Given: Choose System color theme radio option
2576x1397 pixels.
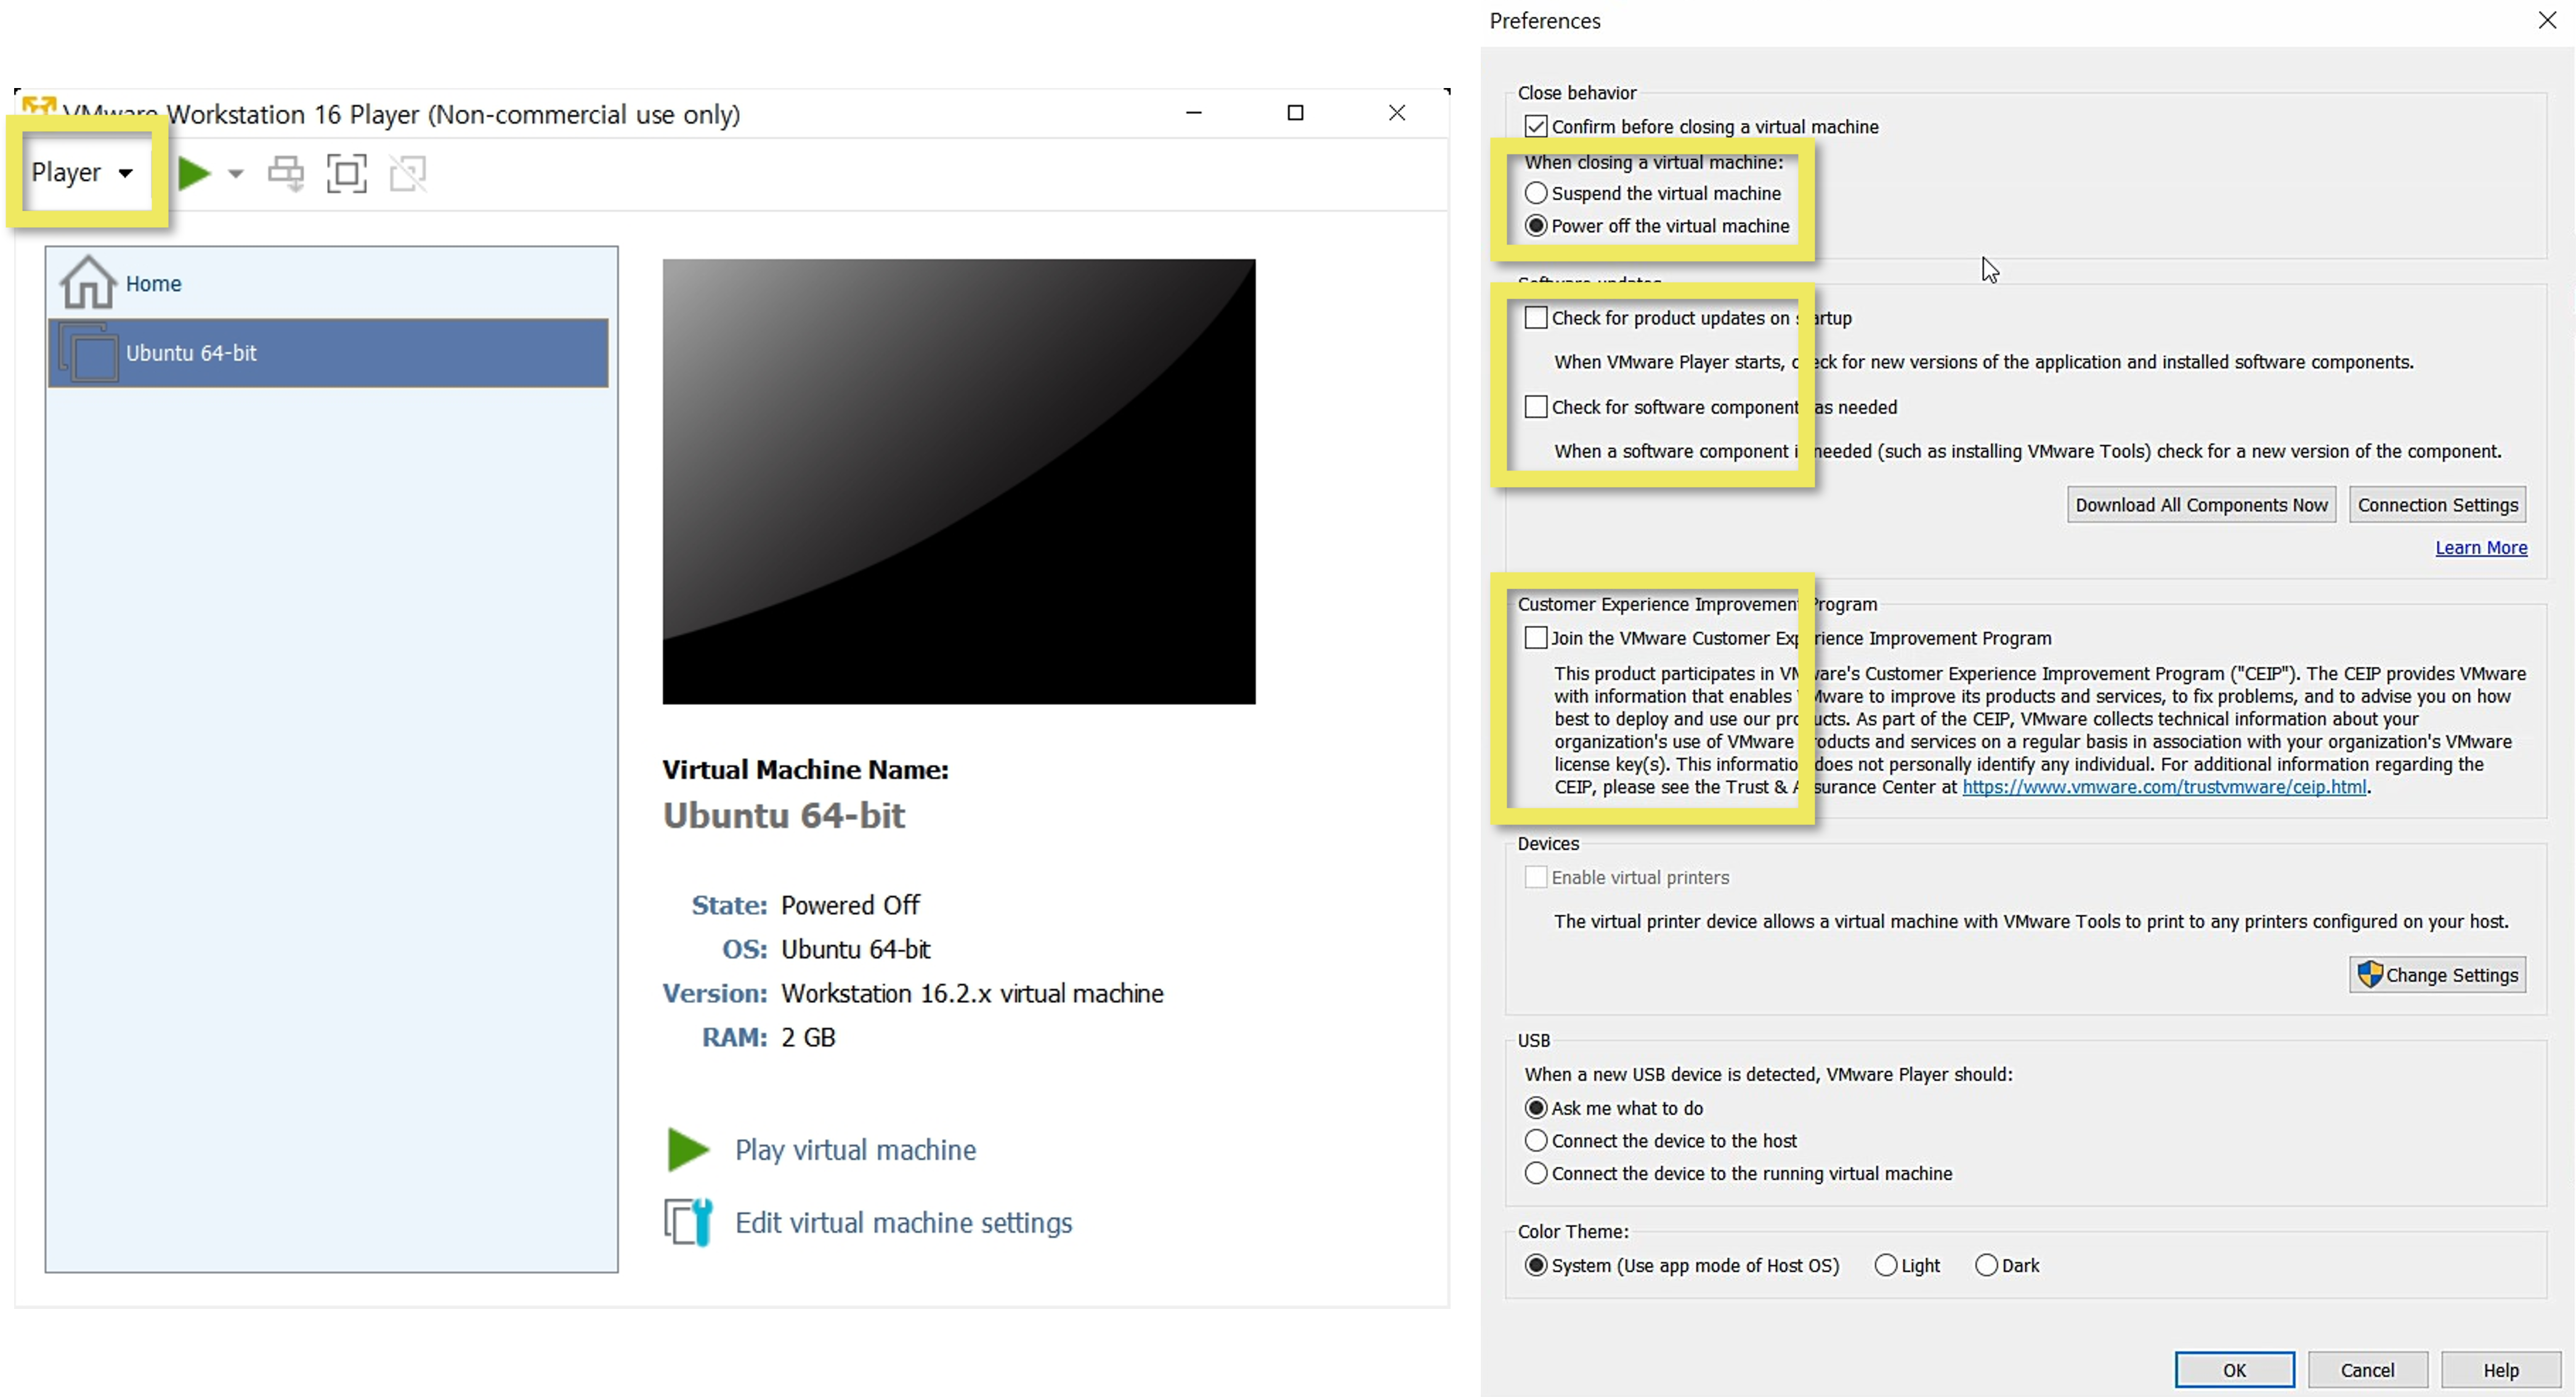Looking at the screenshot, I should 1536,1266.
